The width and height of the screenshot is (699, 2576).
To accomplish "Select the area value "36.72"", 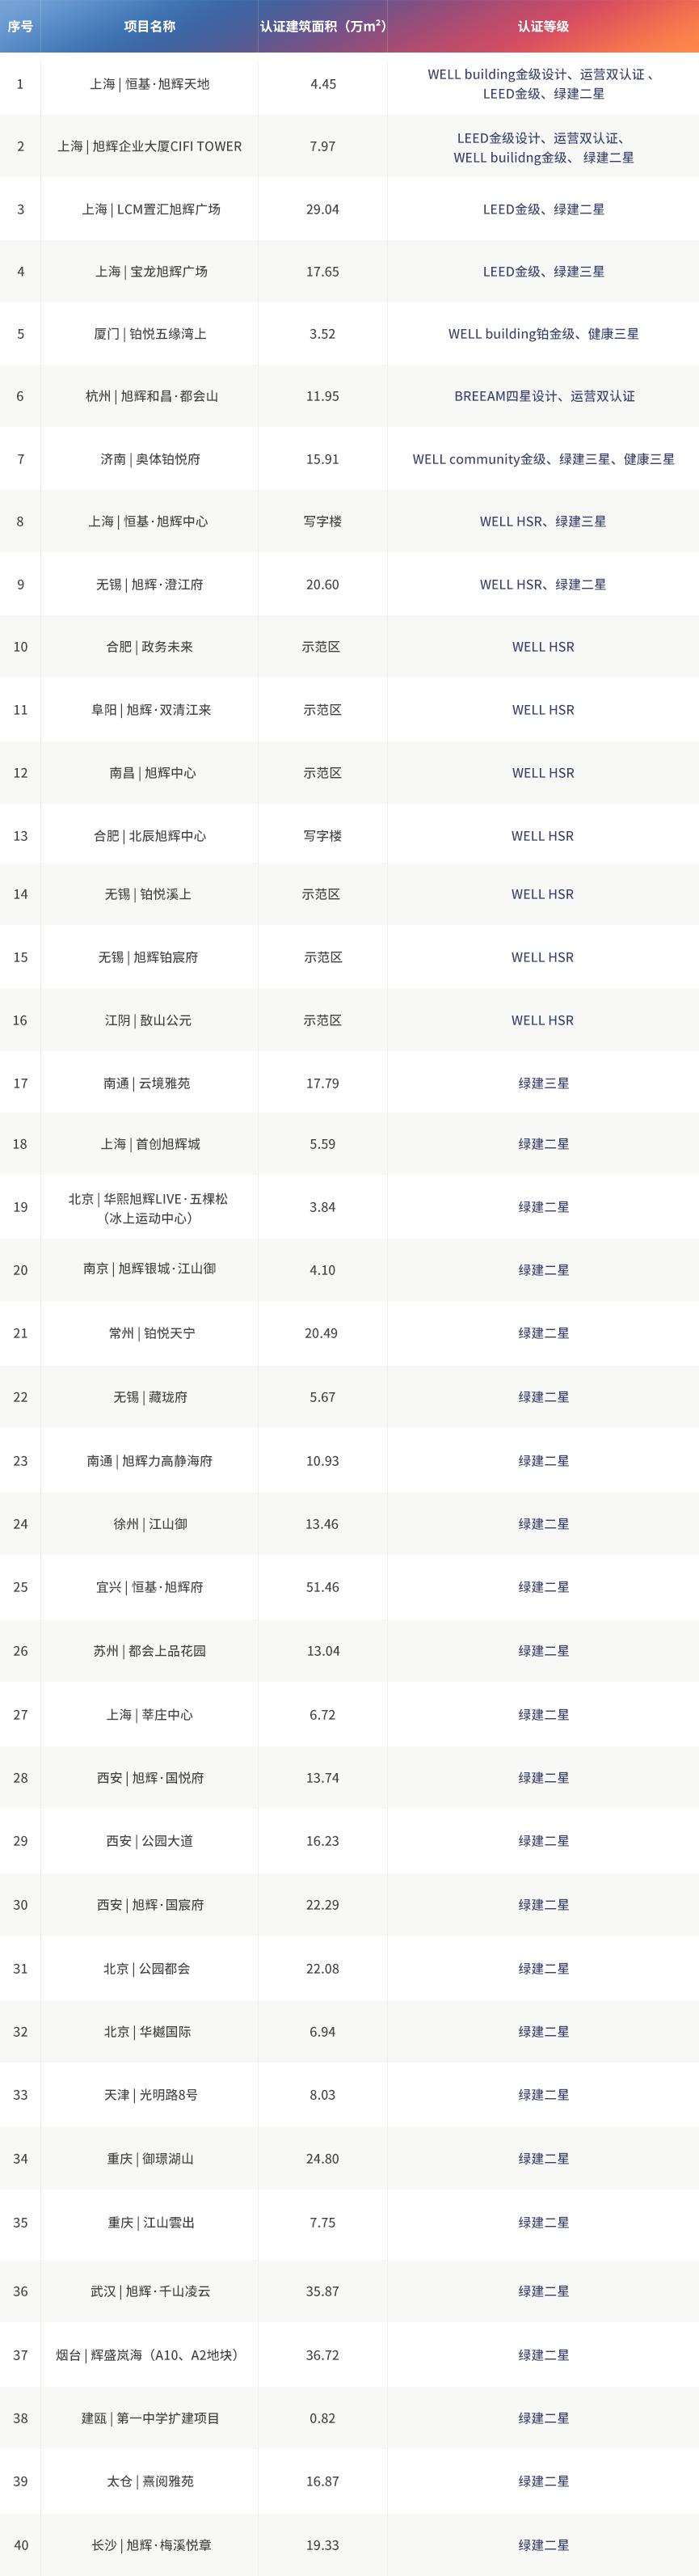I will (x=322, y=2355).
